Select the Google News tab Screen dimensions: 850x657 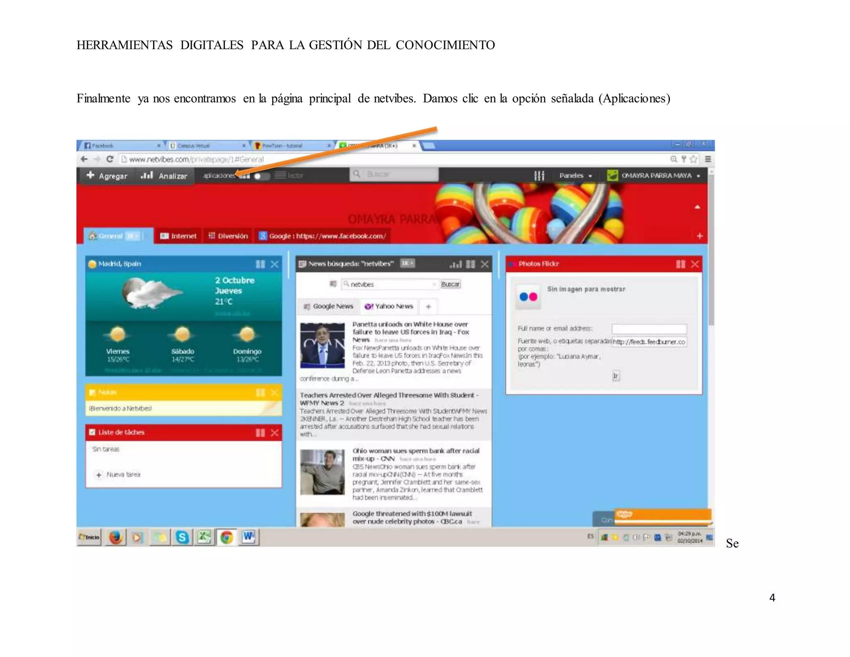pos(328,306)
